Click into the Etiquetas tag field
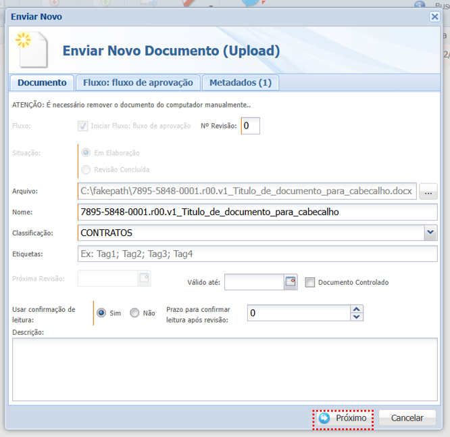 258,254
